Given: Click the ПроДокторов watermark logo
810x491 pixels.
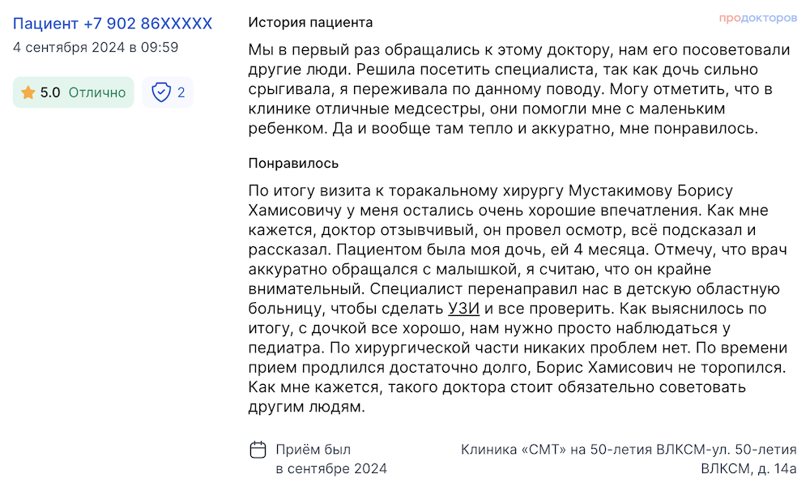Looking at the screenshot, I should point(758,18).
